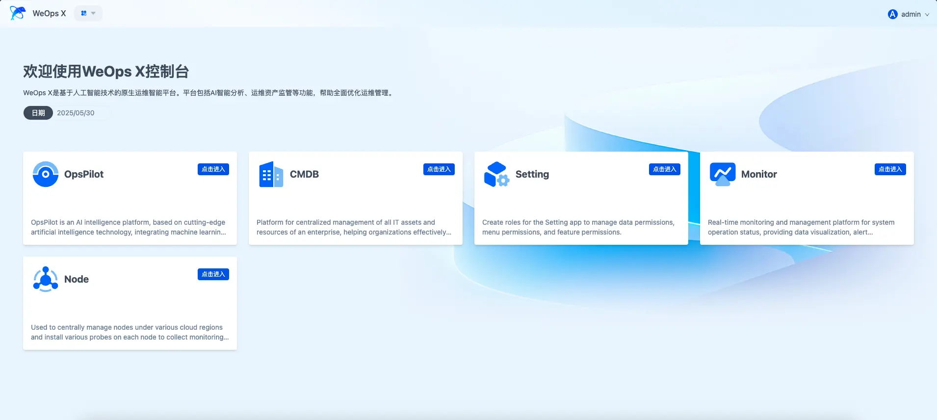Expand the admin user menu chevron
This screenshot has width=937, height=420.
[x=927, y=15]
